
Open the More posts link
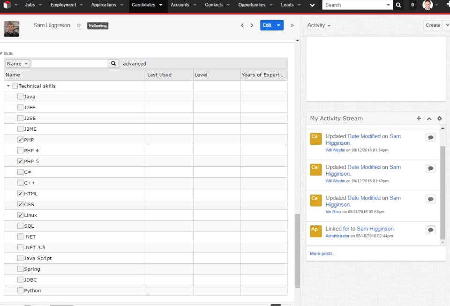click(x=322, y=254)
